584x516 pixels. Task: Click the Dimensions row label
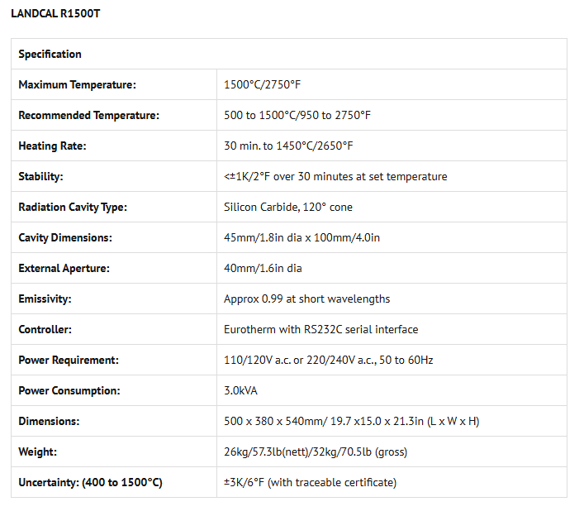[x=49, y=421]
